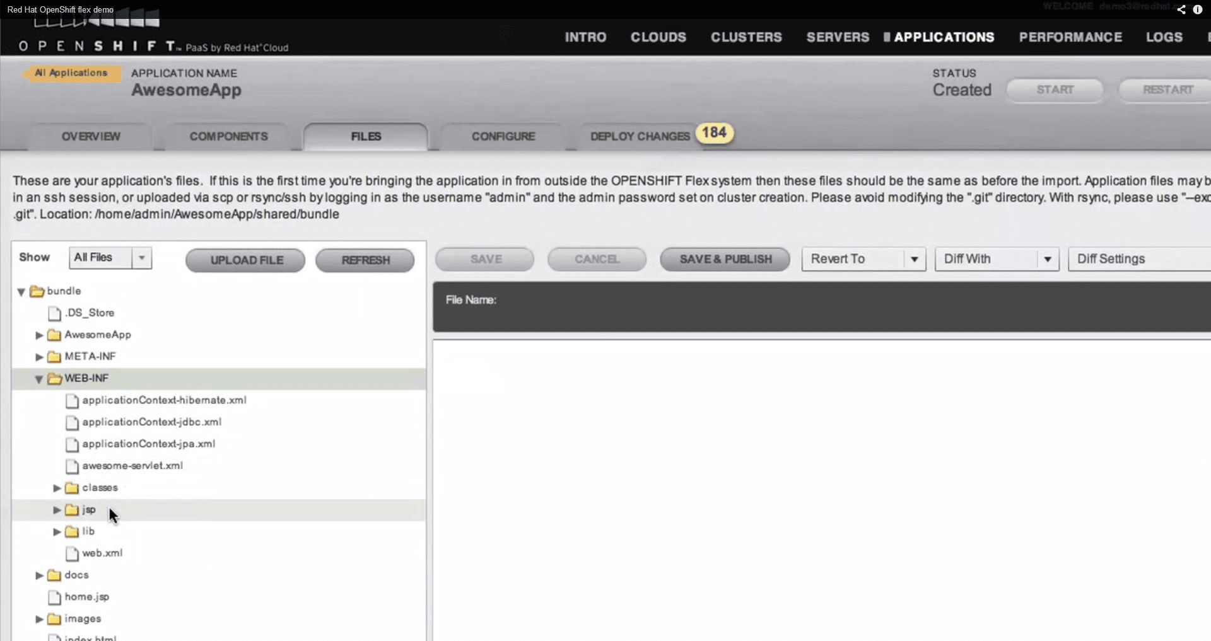Click inside the empty file editor area
Image resolution: width=1211 pixels, height=641 pixels.
coord(821,490)
